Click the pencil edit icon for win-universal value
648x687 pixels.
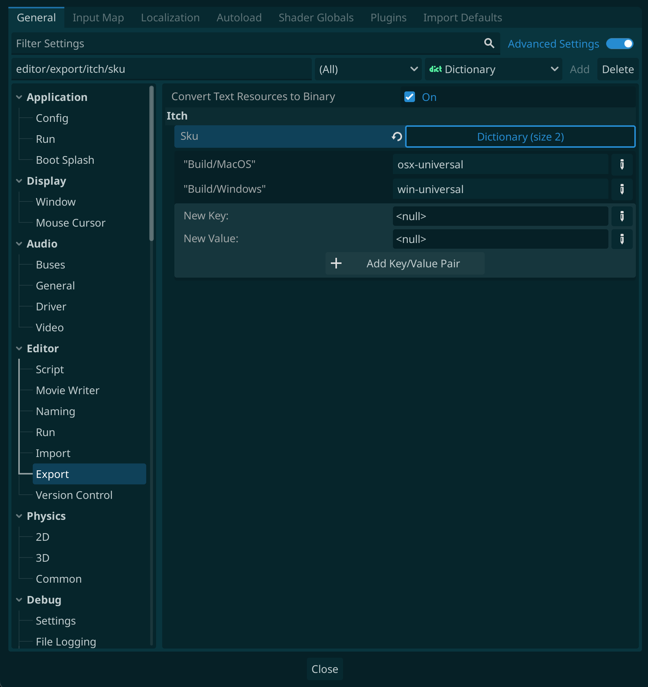tap(622, 189)
